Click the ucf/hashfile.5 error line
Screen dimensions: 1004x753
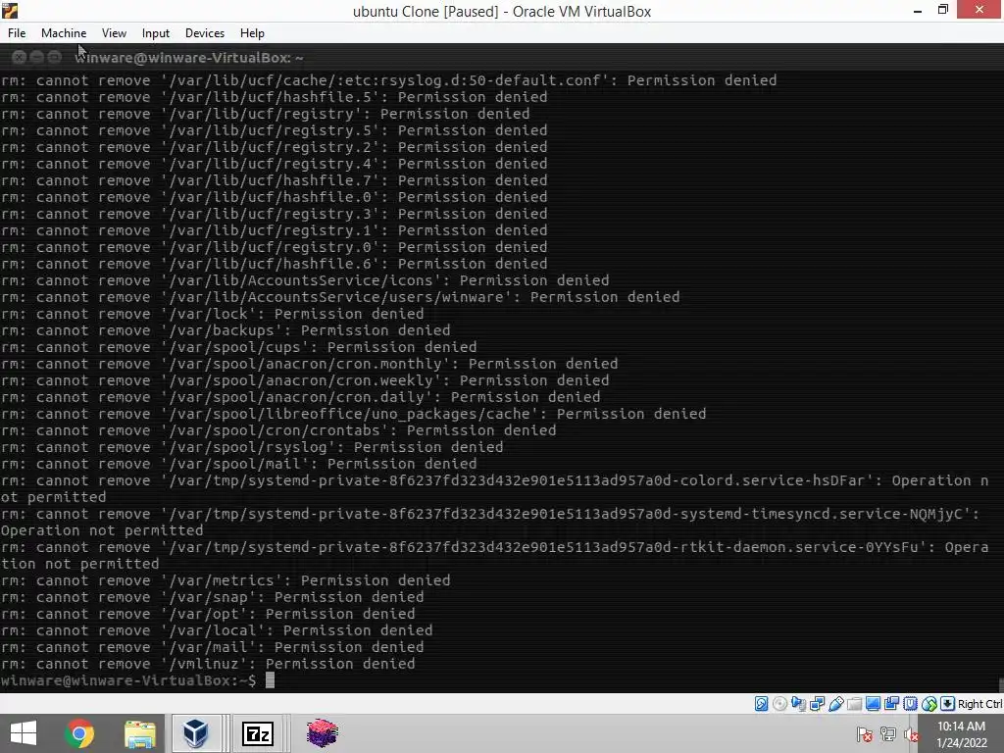275,97
